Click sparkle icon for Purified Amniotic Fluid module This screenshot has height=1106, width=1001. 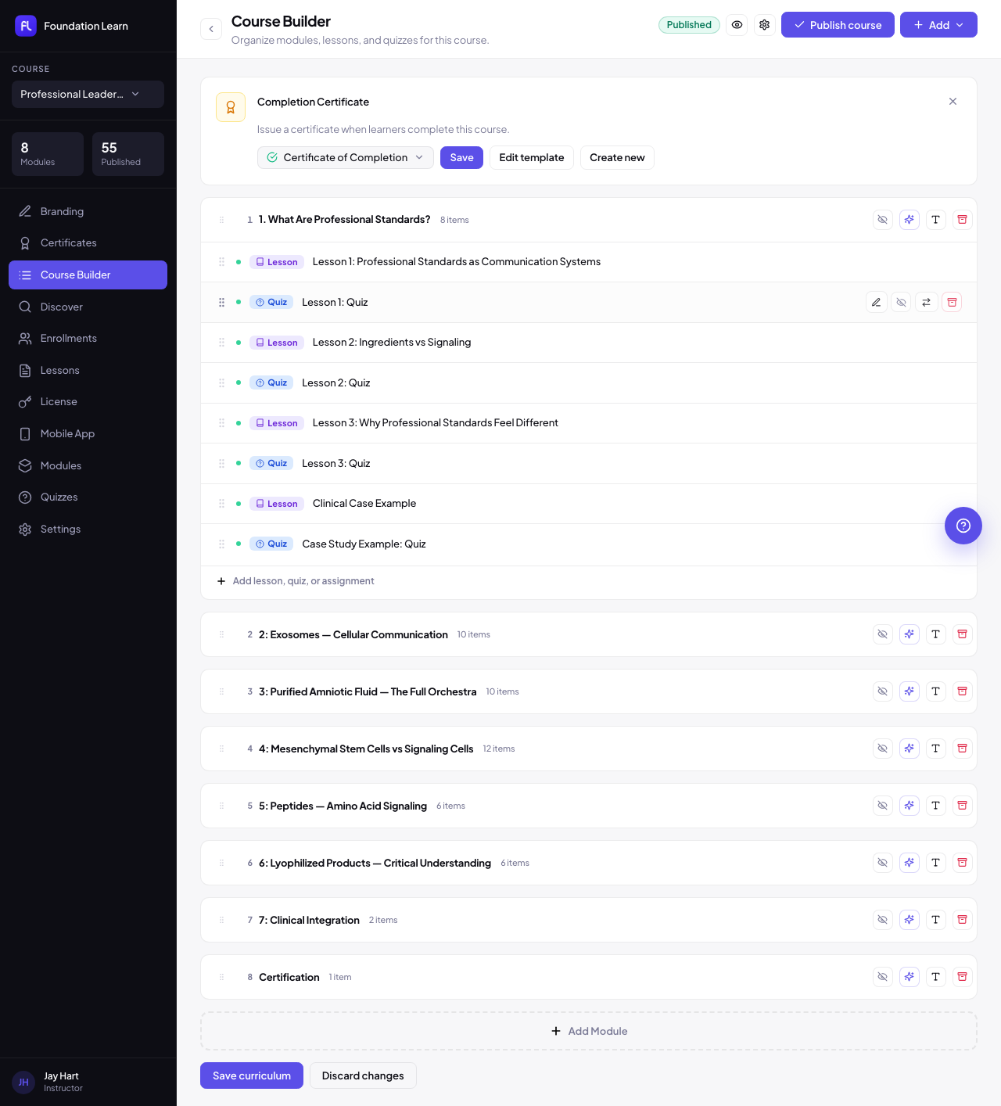pyautogui.click(x=910, y=691)
